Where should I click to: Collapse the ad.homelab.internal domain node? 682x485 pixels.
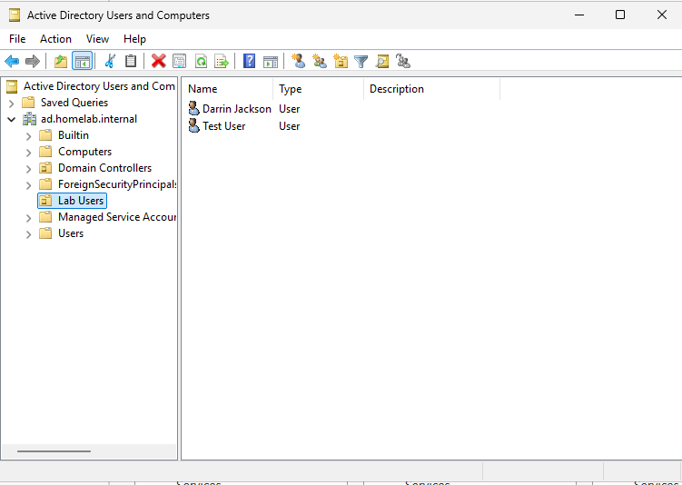[x=12, y=119]
